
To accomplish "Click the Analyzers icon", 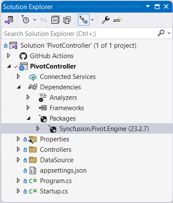I will (43, 98).
